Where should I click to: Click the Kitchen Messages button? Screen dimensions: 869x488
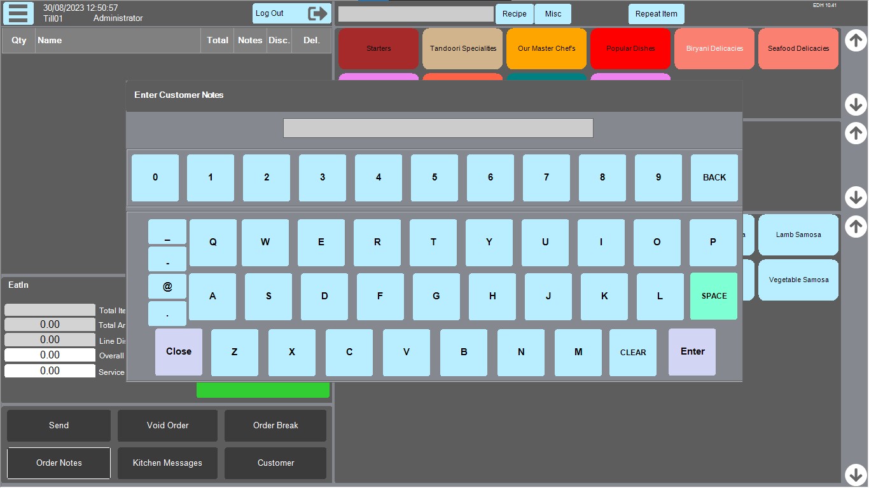point(167,463)
